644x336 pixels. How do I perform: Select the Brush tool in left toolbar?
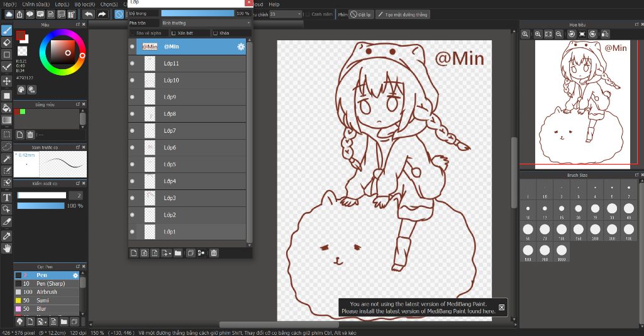(x=6, y=30)
